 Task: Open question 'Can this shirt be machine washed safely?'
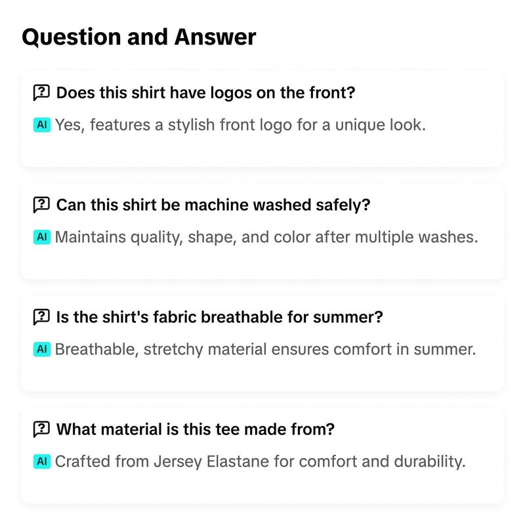coord(213,205)
